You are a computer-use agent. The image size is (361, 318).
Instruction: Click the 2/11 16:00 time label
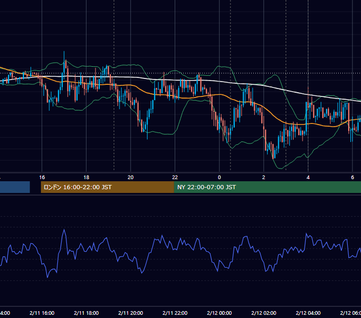42,313
